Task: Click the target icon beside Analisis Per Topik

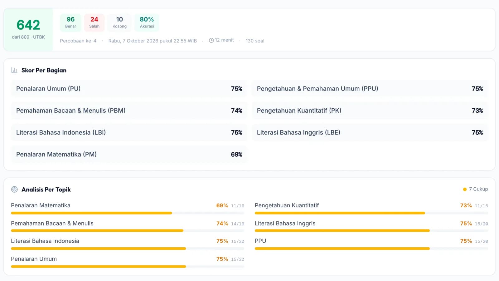Action: click(x=14, y=190)
